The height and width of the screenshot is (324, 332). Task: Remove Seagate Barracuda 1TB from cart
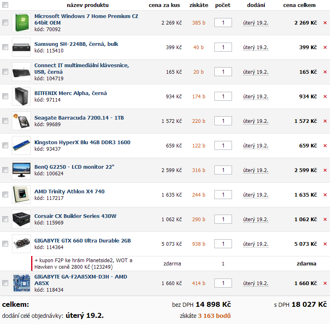pos(325,121)
